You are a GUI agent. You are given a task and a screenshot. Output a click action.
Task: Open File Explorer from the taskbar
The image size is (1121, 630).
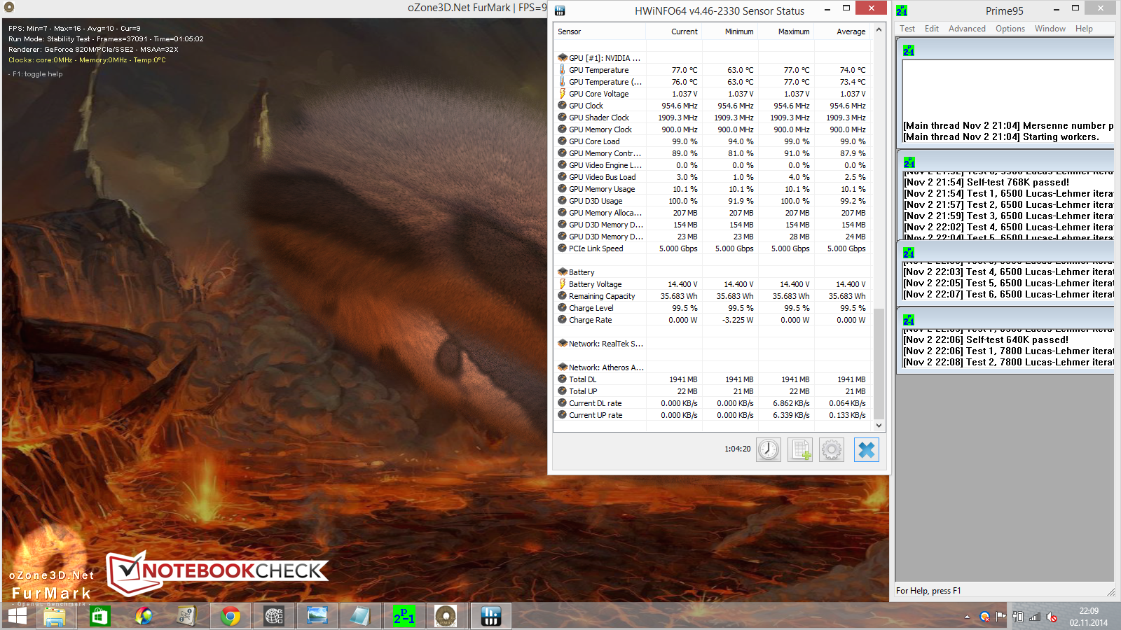(55, 616)
